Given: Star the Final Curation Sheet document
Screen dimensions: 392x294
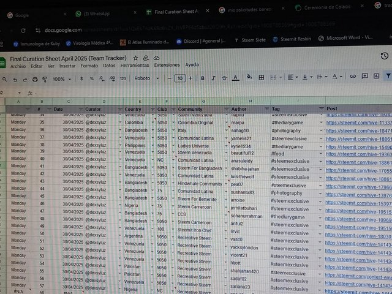Looking at the screenshot, I should click(135, 58).
